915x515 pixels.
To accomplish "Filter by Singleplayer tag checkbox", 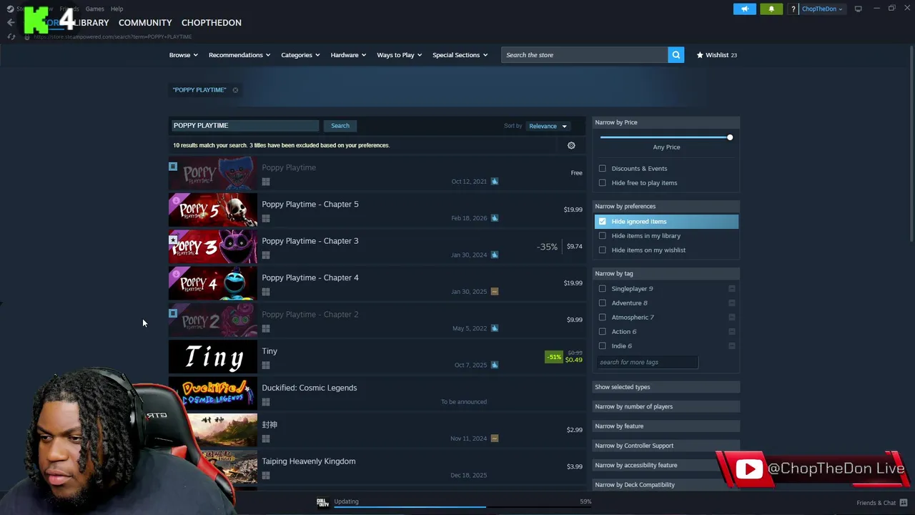I will (603, 289).
